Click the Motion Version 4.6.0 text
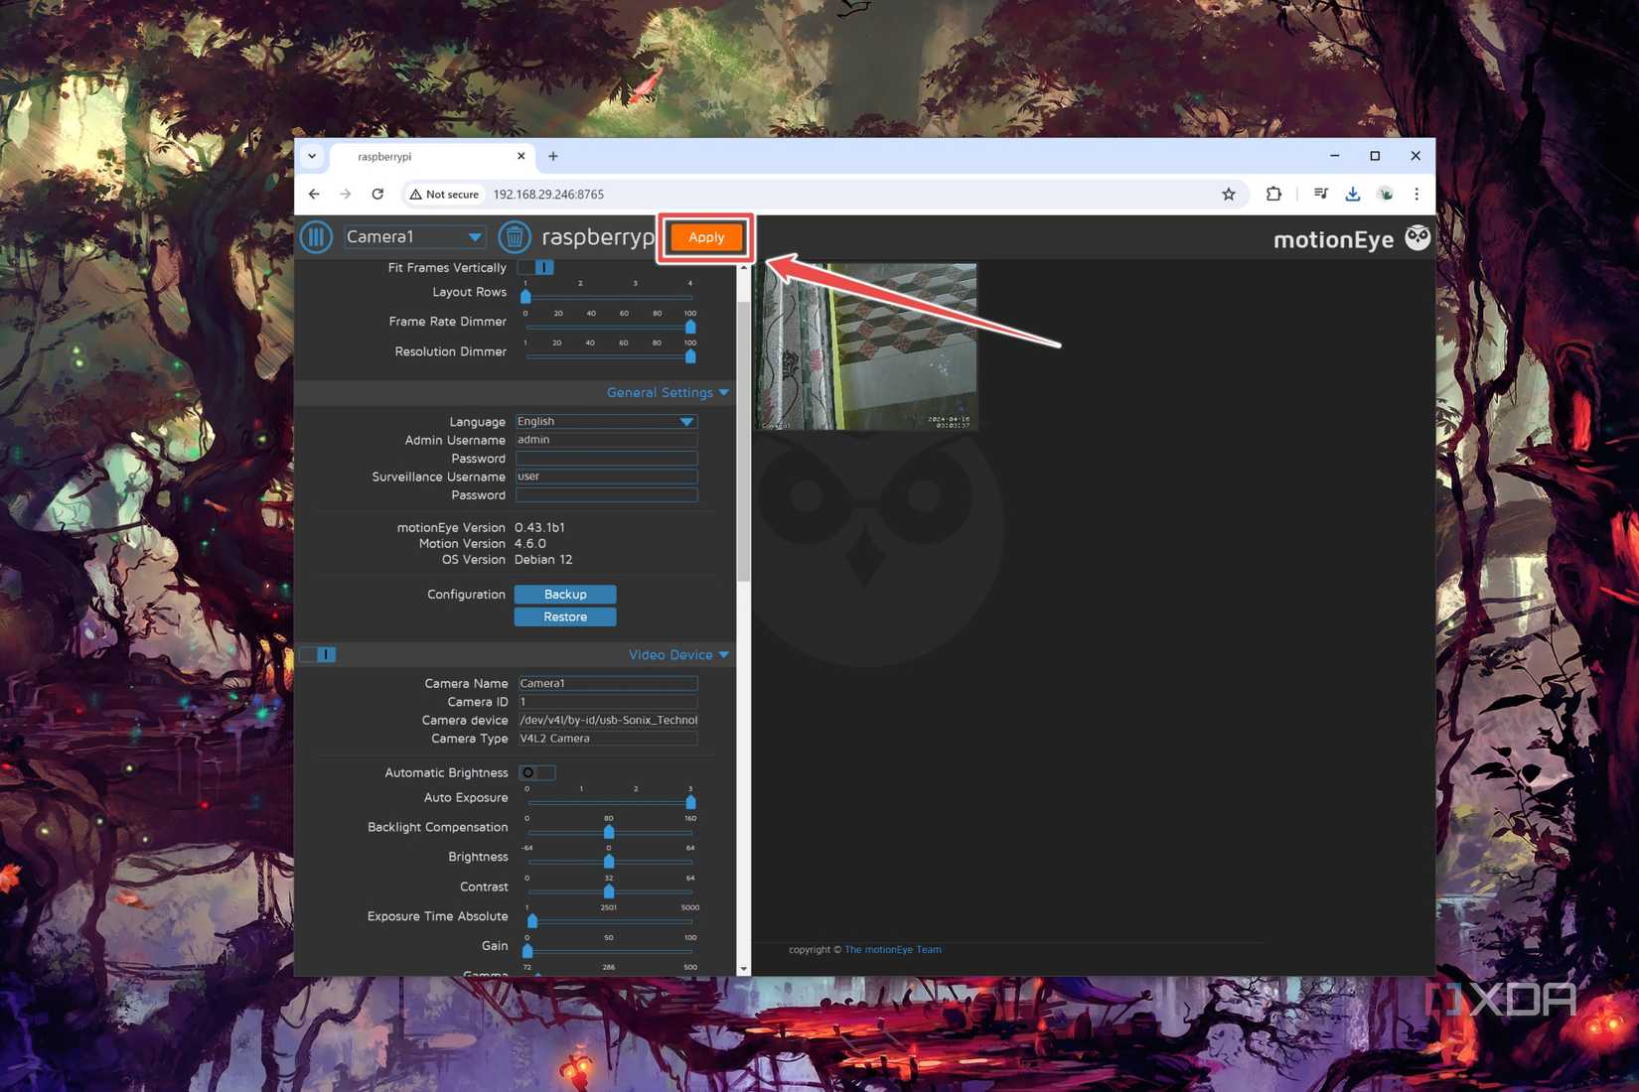 530,544
